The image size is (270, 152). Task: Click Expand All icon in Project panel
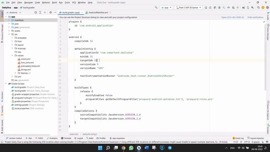pos(40,12)
